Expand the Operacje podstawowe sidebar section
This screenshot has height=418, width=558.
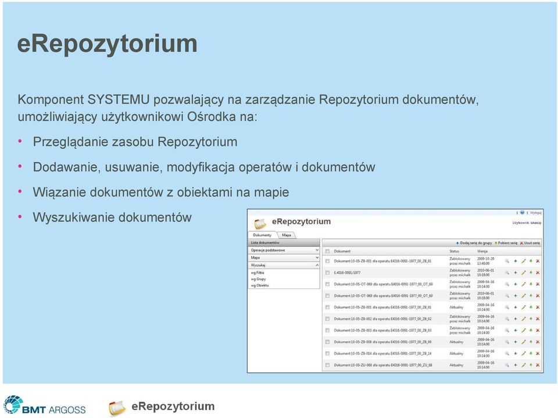[284, 251]
